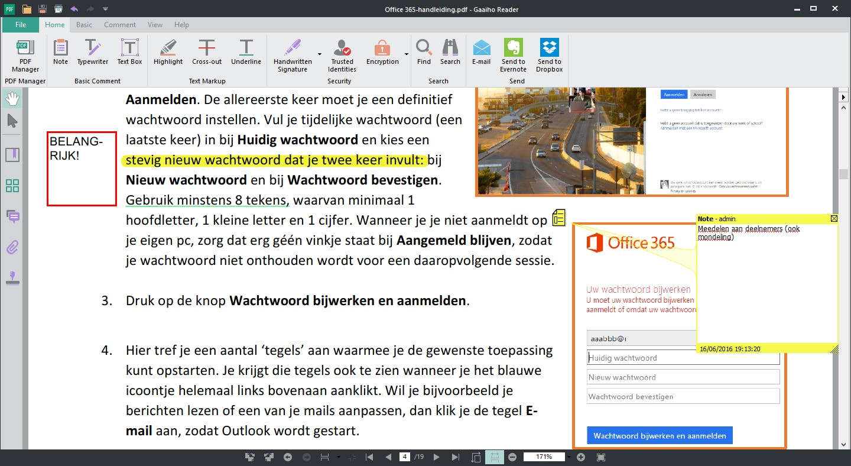Expand the right-side panel arrow

(844, 97)
